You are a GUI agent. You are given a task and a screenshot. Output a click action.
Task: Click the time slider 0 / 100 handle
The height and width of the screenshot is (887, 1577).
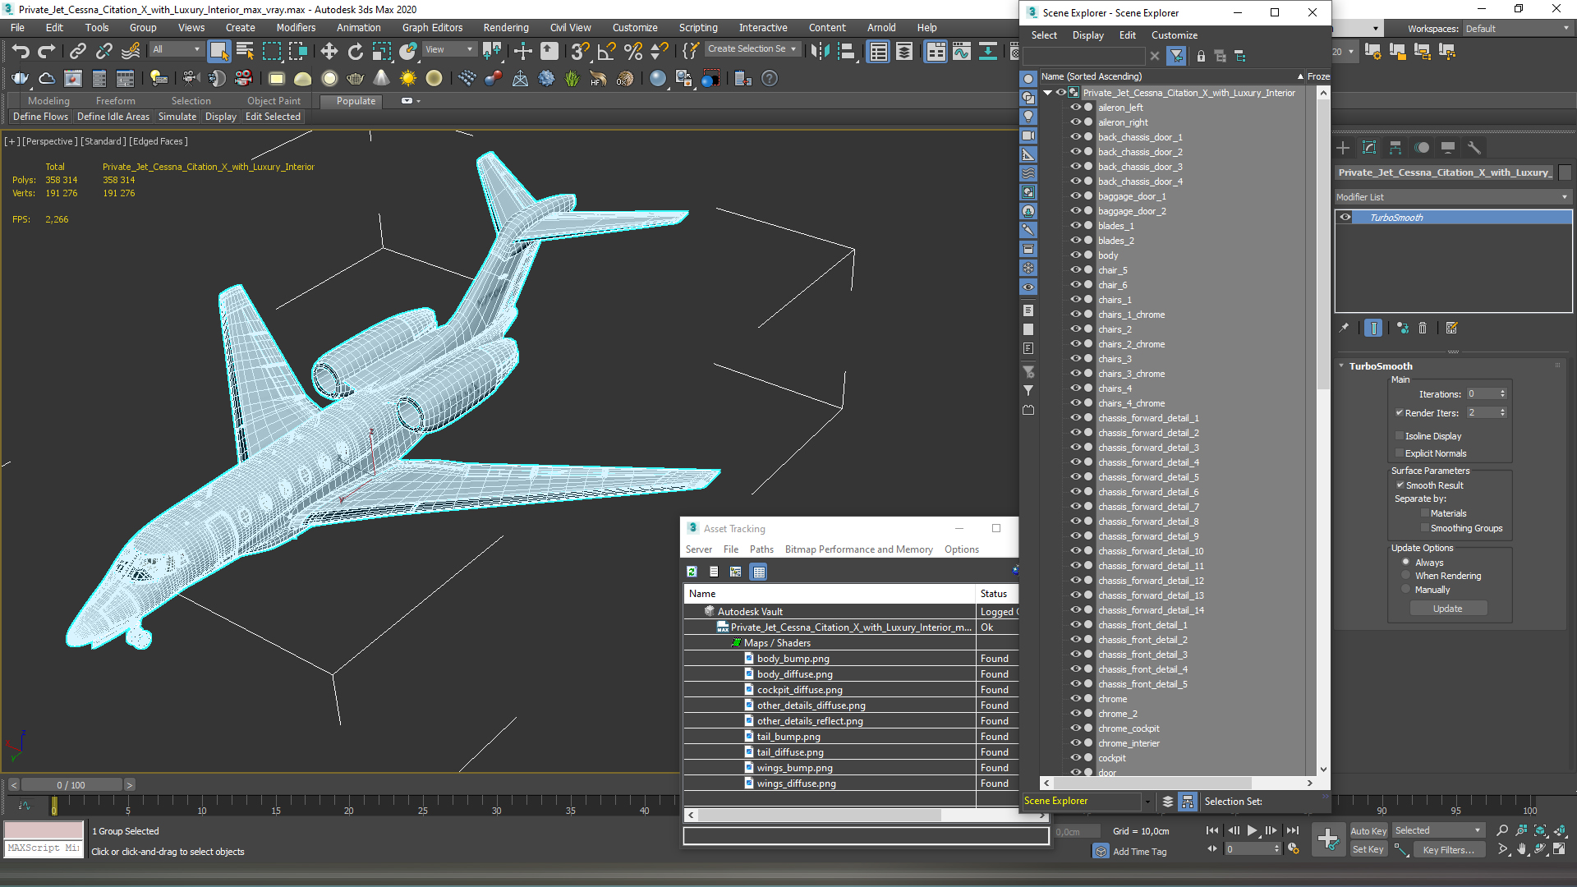click(x=71, y=785)
